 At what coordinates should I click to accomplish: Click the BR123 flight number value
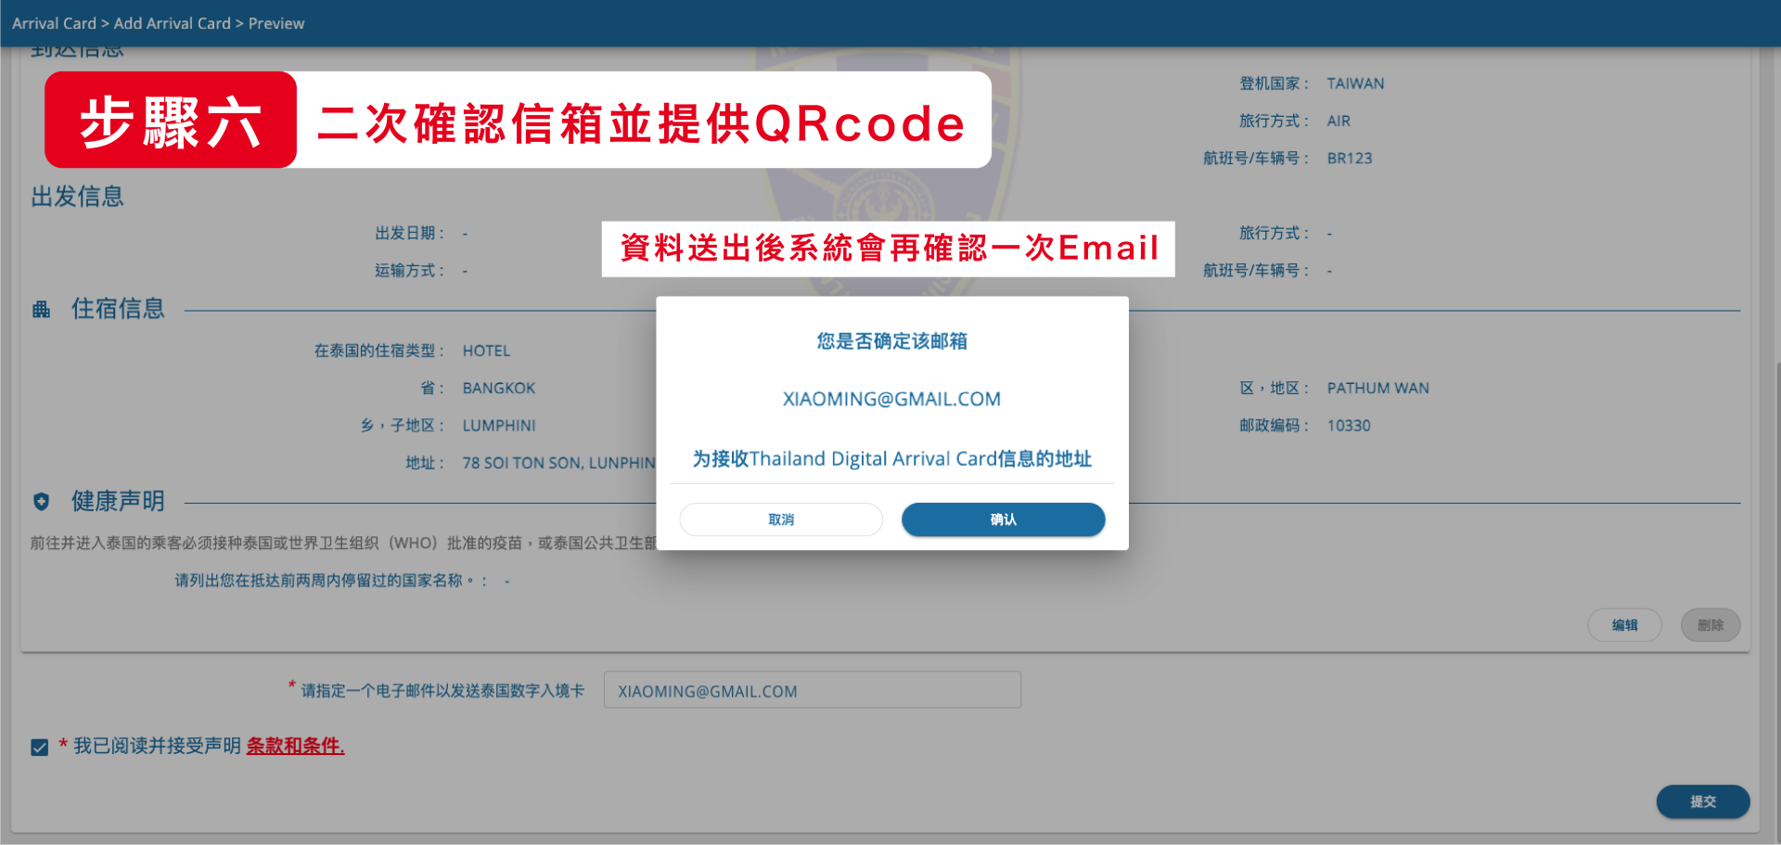pyautogui.click(x=1349, y=159)
